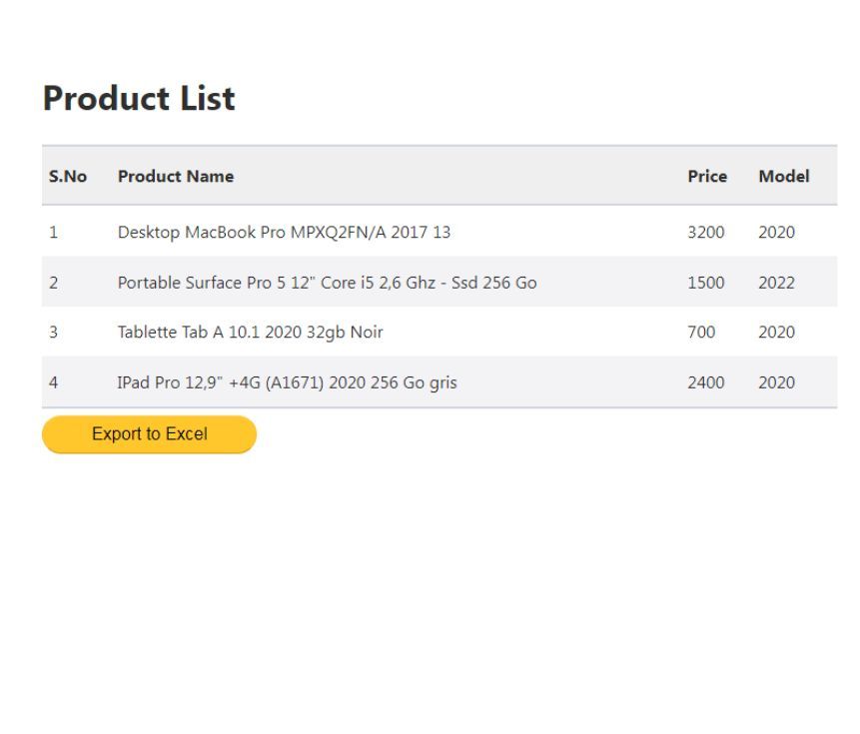Select serial number 3 cell
860x734 pixels.
pos(53,333)
